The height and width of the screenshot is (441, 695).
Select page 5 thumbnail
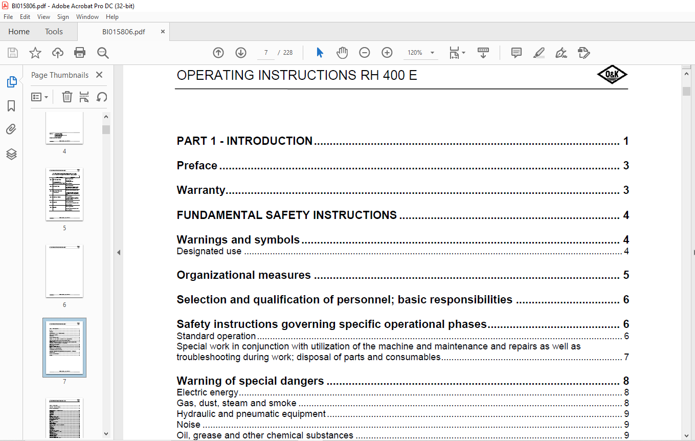click(x=64, y=194)
